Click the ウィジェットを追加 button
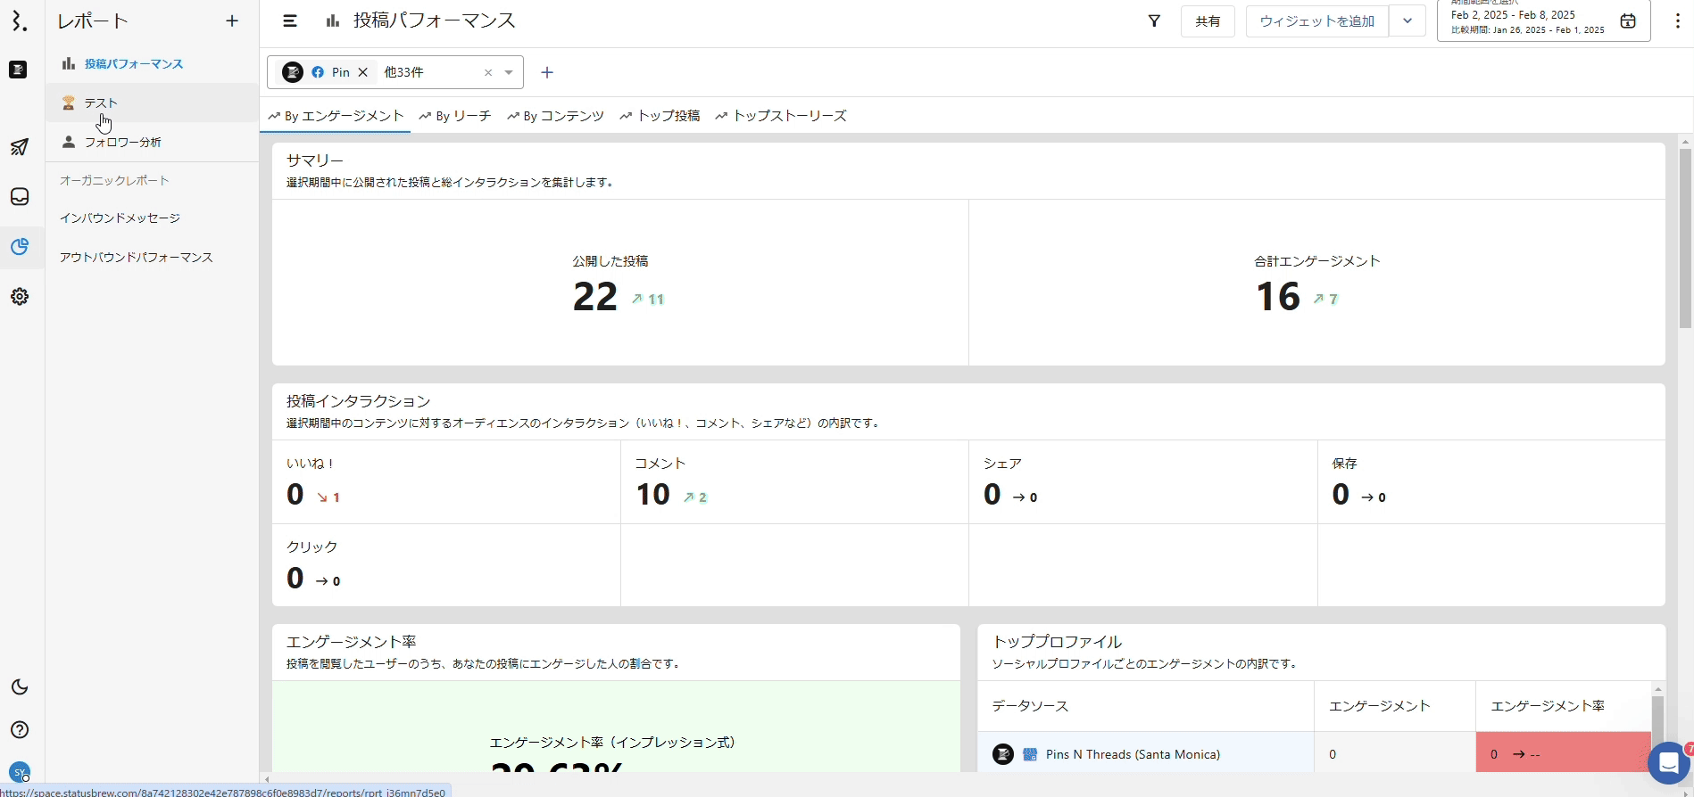 coord(1316,21)
